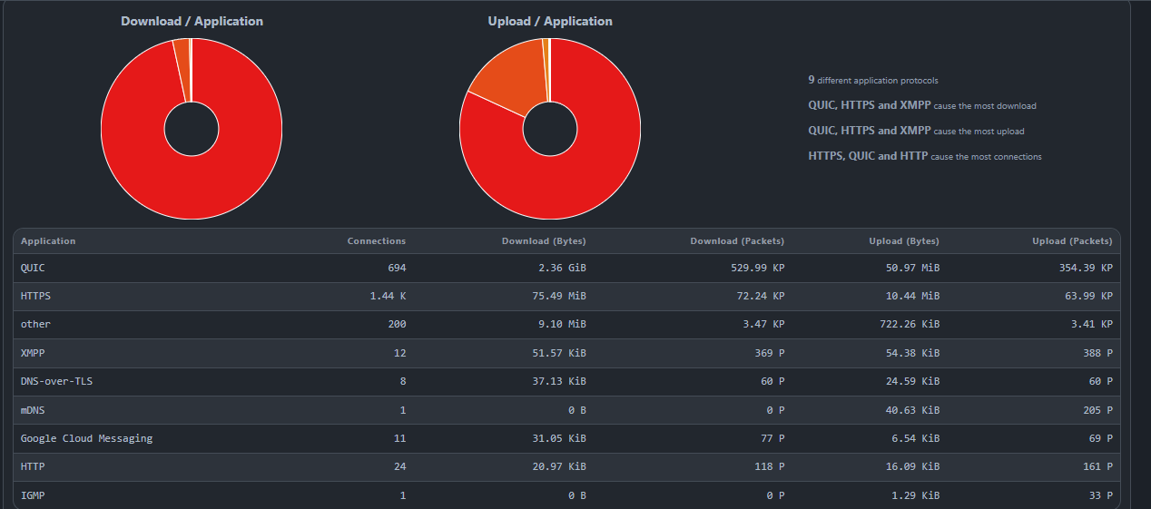Click the Upload (Packets) column header
This screenshot has height=509, width=1151.
[1072, 241]
